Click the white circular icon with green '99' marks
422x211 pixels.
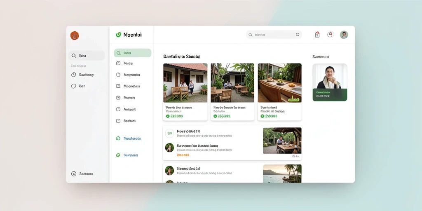point(169,133)
